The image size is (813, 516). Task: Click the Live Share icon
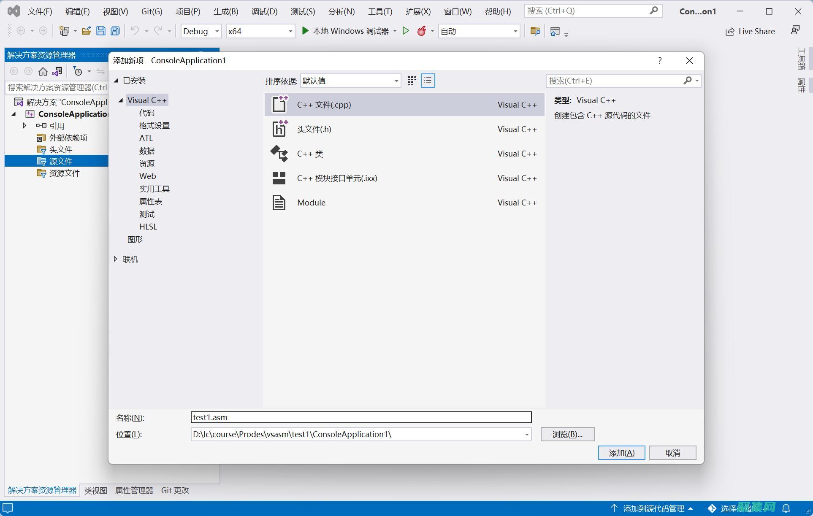tap(729, 32)
